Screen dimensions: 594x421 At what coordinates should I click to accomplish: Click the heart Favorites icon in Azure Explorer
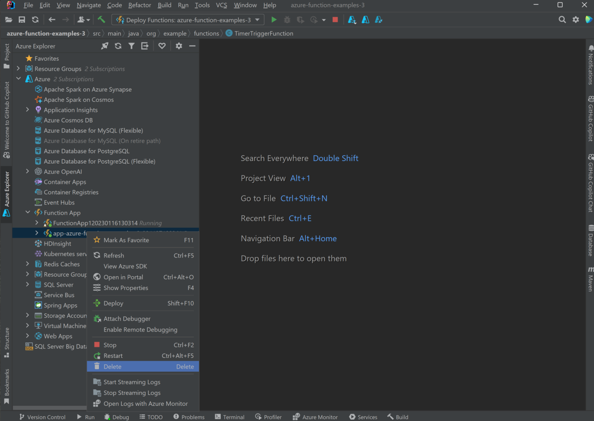[162, 45]
